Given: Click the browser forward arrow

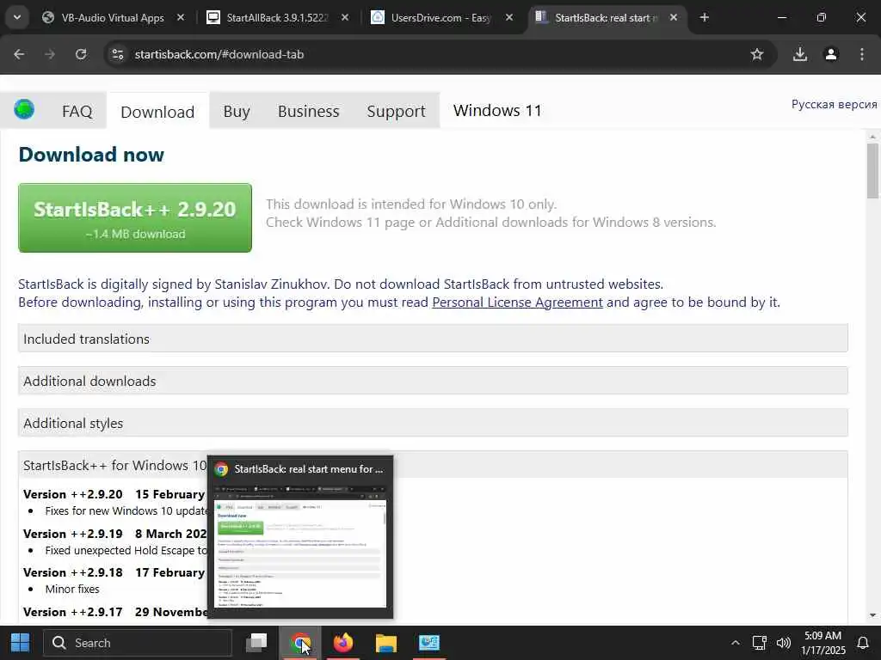Looking at the screenshot, I should (50, 54).
